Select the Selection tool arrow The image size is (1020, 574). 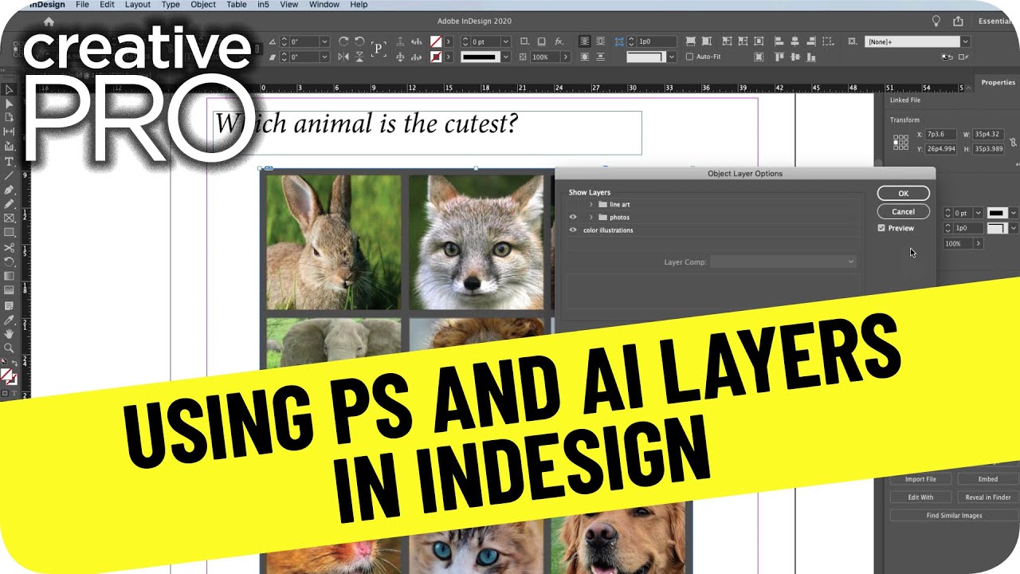point(9,89)
